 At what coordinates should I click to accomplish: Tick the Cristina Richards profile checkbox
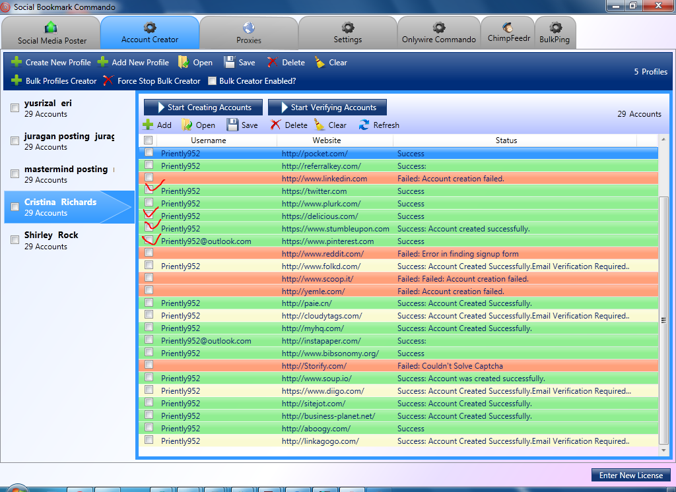(15, 207)
